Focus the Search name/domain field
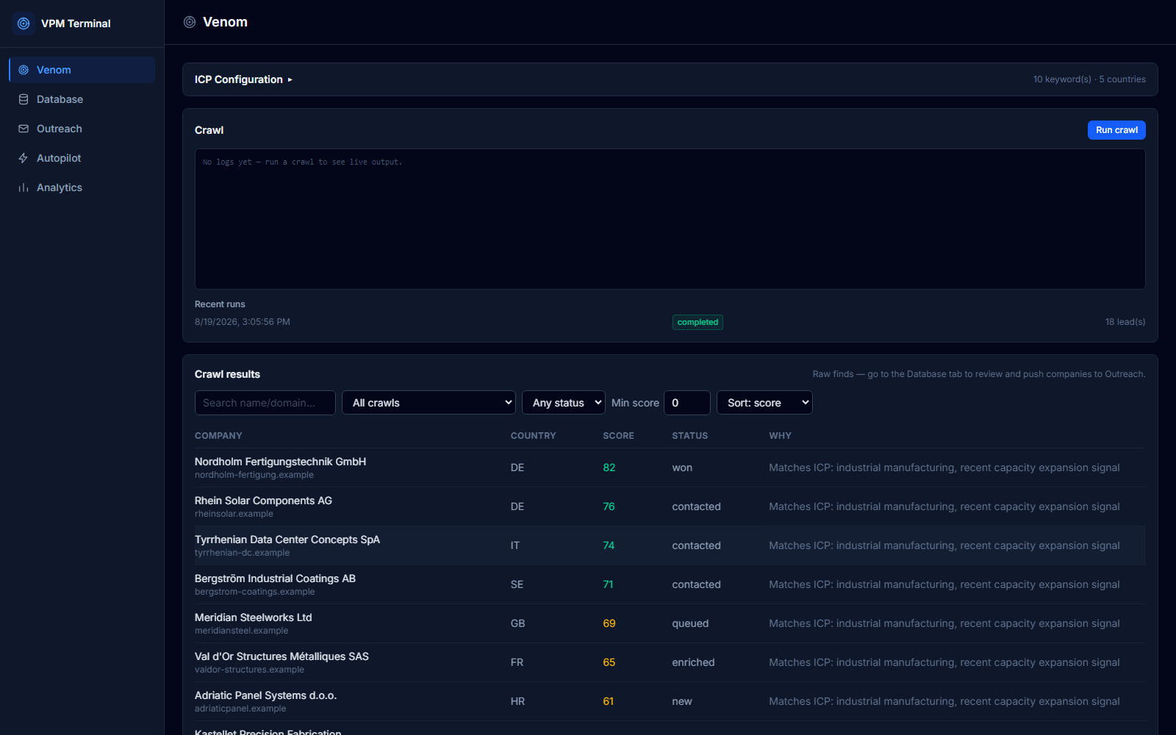 point(265,403)
